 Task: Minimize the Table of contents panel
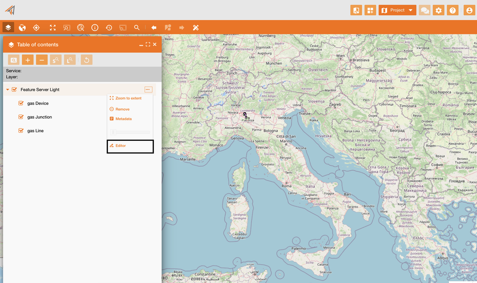click(141, 44)
